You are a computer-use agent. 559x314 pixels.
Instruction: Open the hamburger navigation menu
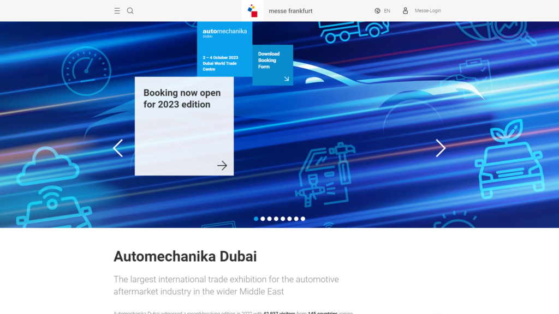117,11
